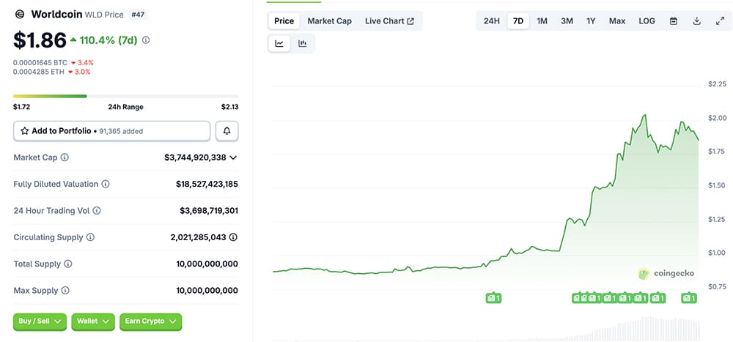Open the Earn Crypto dropdown

tap(150, 321)
